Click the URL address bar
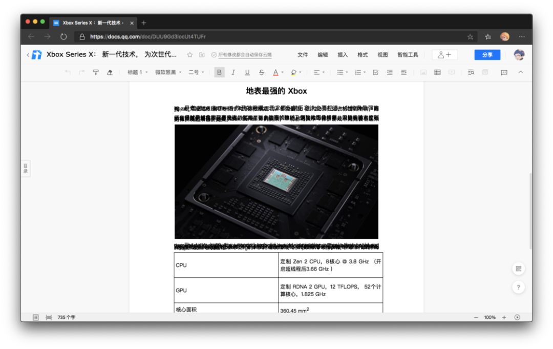The image size is (553, 349). (x=275, y=37)
